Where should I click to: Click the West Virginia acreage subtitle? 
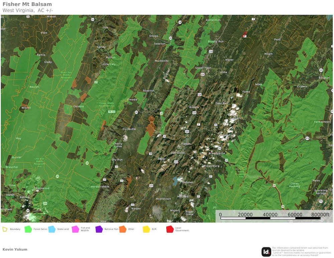27,10
